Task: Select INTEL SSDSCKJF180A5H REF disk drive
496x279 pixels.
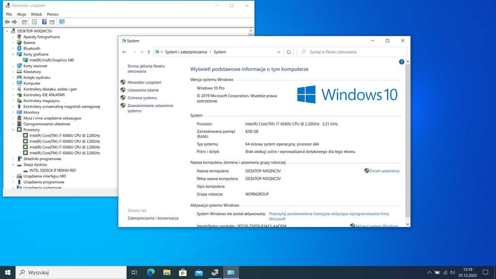Action: point(53,170)
